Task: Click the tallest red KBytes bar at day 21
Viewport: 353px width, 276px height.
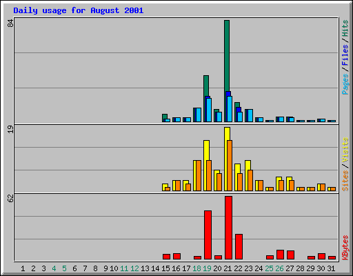Action: [228, 228]
